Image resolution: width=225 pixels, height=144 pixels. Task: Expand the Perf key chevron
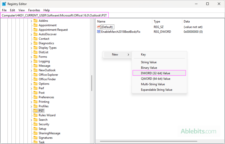[31, 88]
